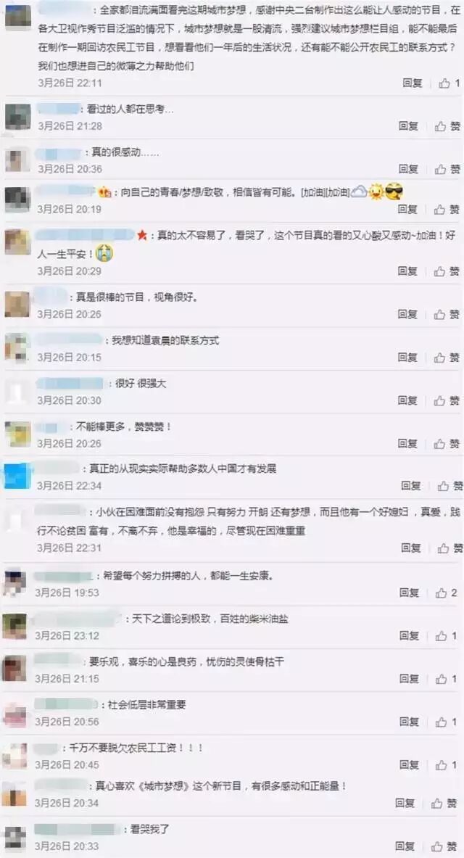Open avatar of the 真的太不容易了 commenter
464x858 pixels.
[x=17, y=242]
